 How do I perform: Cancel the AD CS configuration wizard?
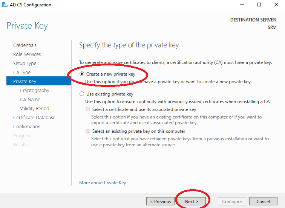click(x=263, y=202)
